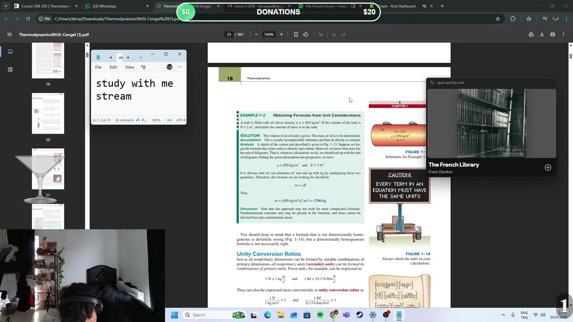
Task: Download the PDF file
Action: tap(542, 34)
